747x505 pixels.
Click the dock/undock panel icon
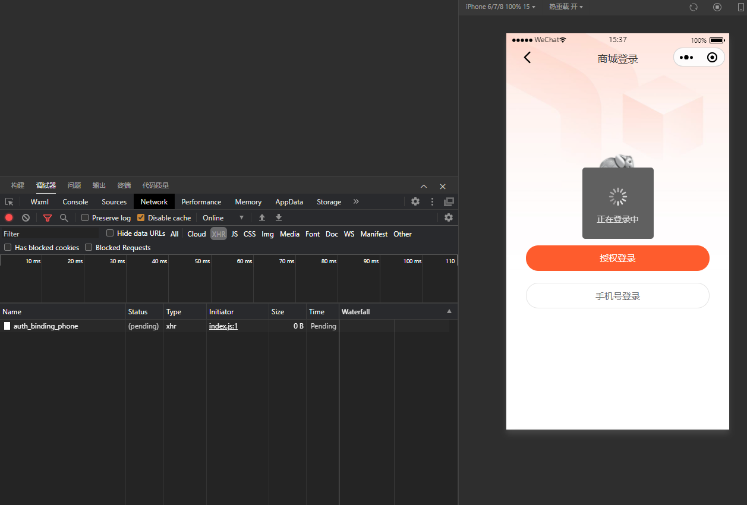point(449,202)
